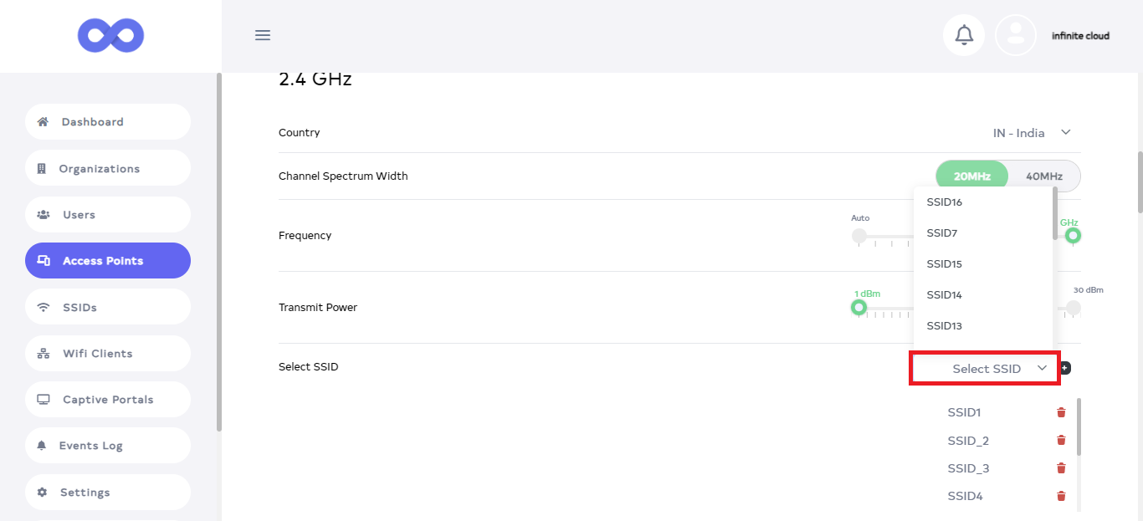
Task: Switch channel width to 40MHz
Action: click(x=1044, y=176)
